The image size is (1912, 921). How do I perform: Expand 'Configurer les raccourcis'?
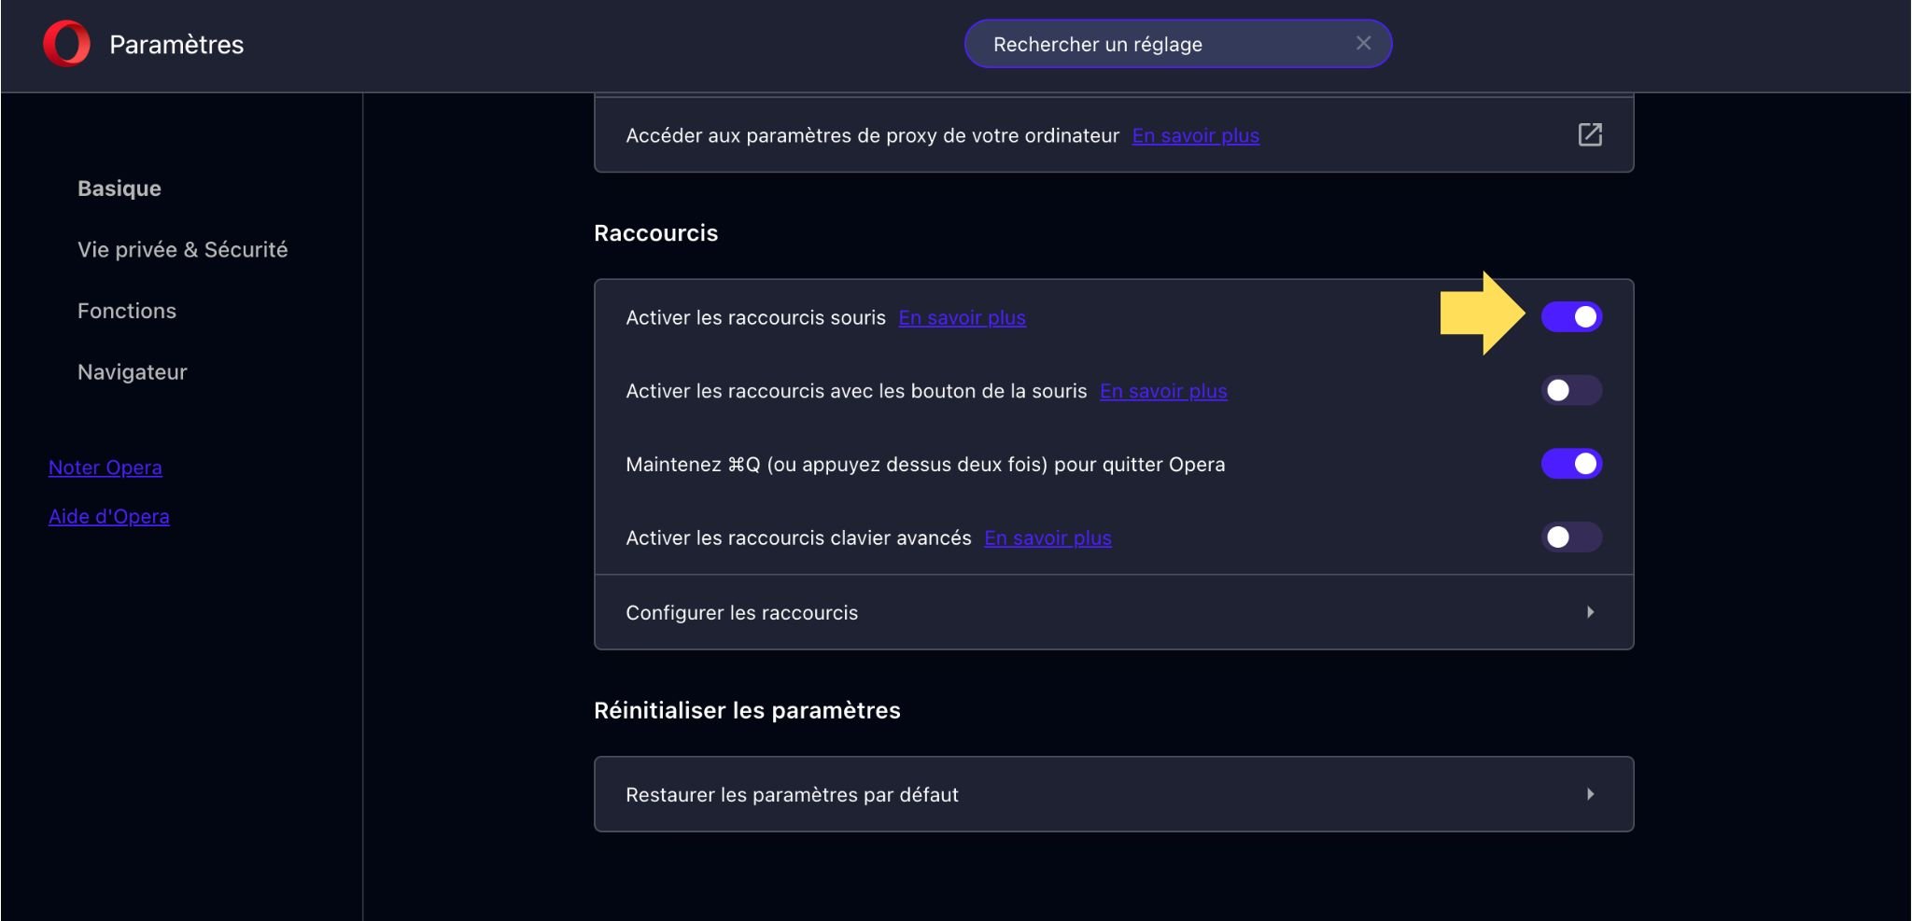click(x=1114, y=612)
